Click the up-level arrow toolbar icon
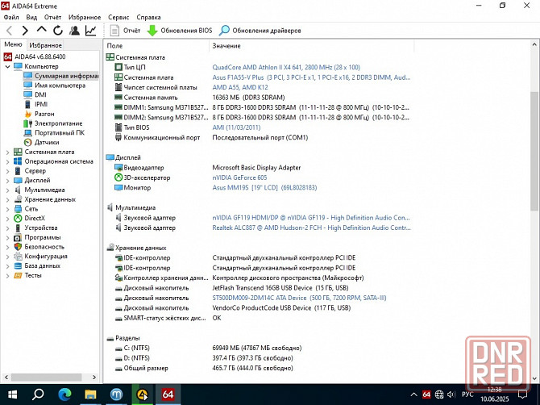The width and height of the screenshot is (540, 405). click(x=41, y=30)
